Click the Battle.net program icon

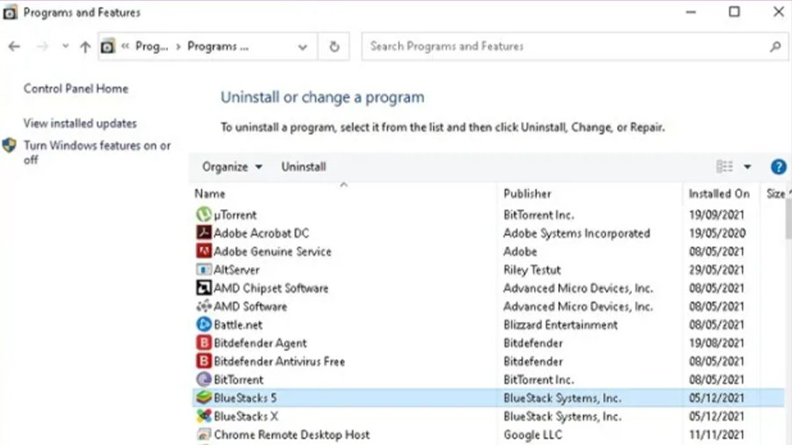[x=203, y=324]
